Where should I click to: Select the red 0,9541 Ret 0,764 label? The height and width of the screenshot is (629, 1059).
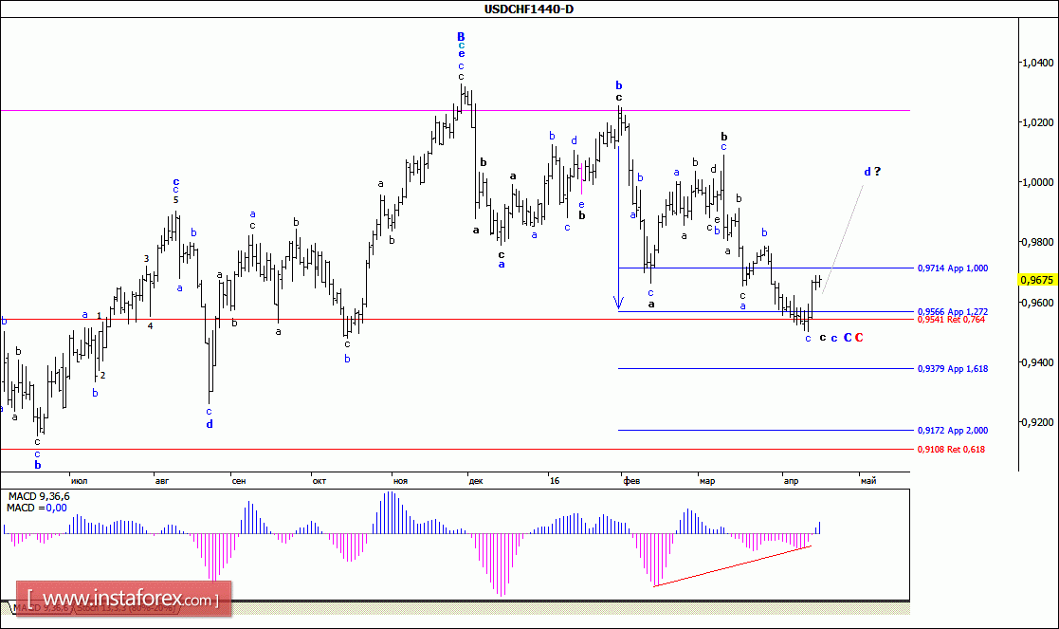[952, 320]
